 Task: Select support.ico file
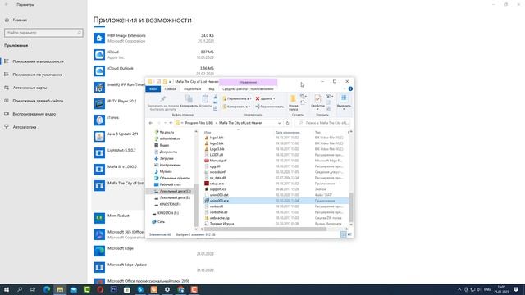tap(218, 189)
